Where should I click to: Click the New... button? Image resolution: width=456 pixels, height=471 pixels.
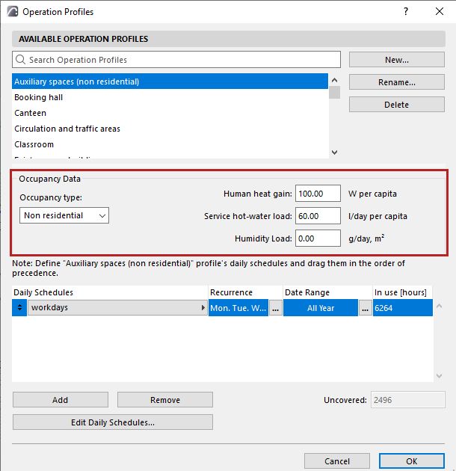click(x=396, y=60)
